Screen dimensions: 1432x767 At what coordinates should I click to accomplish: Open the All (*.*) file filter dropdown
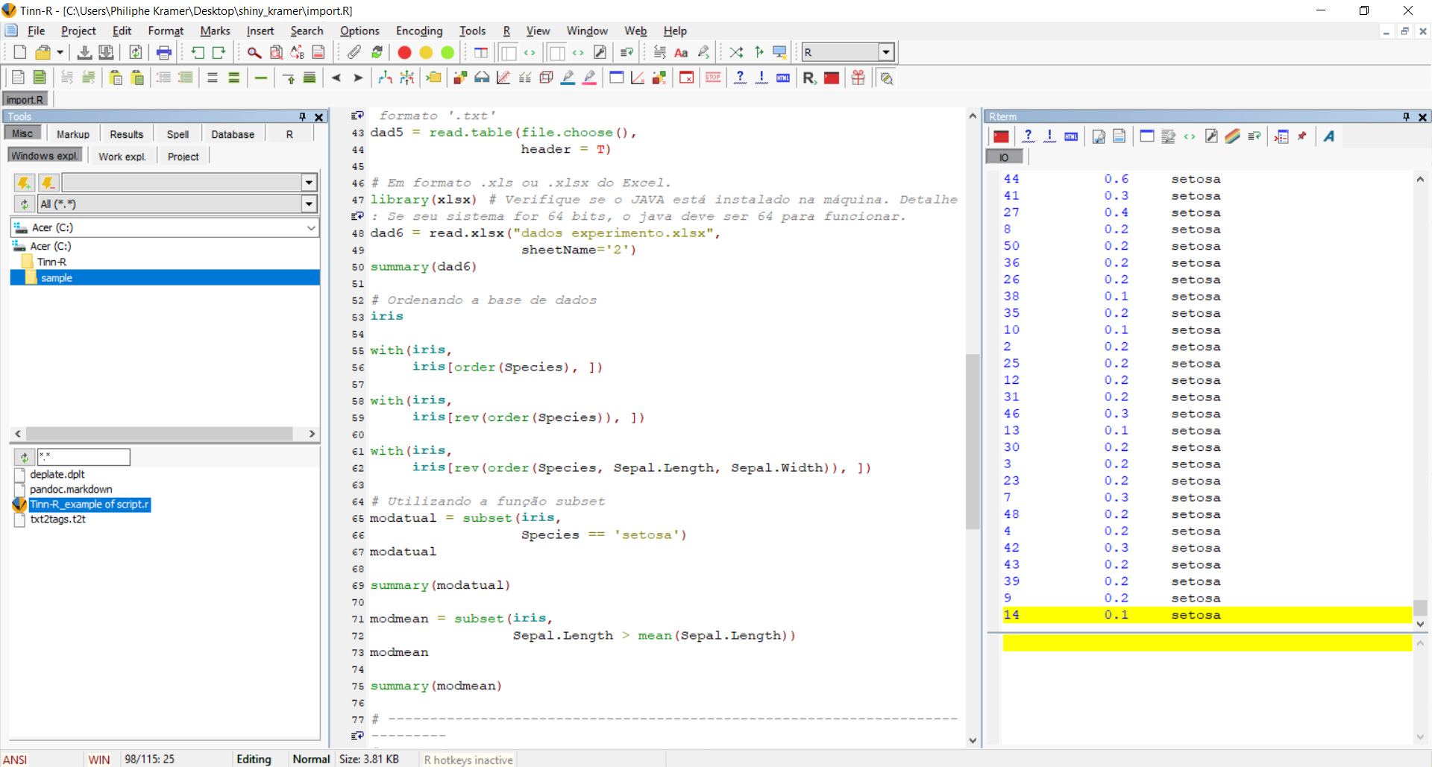(x=309, y=204)
